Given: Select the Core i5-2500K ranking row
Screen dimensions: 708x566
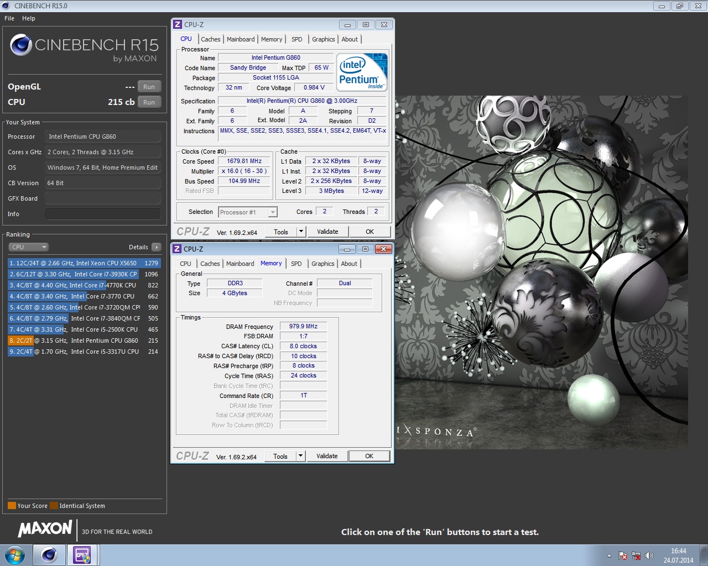Looking at the screenshot, I should point(84,329).
